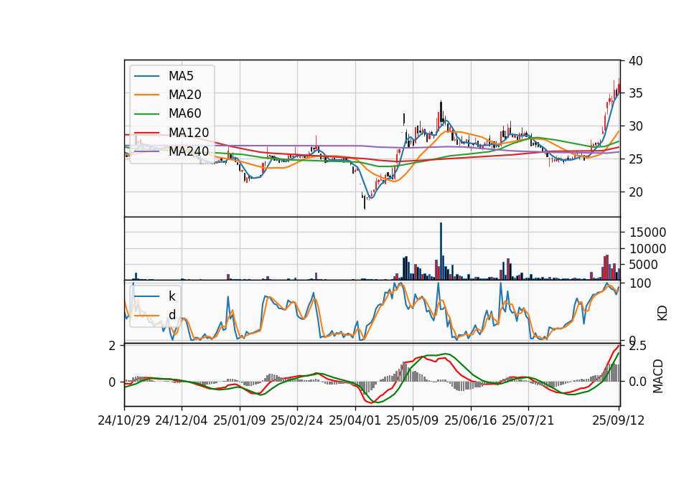Click the red MA120 legend line sample
The image size is (689, 495).
pos(146,133)
